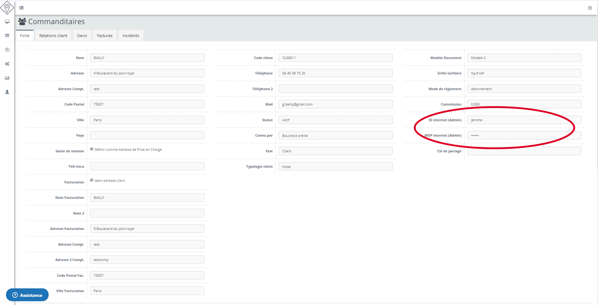Open the user profile sidebar icon
Image resolution: width=598 pixels, height=305 pixels.
pos(7,92)
